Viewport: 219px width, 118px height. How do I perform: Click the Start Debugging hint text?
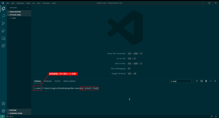tap(118, 68)
